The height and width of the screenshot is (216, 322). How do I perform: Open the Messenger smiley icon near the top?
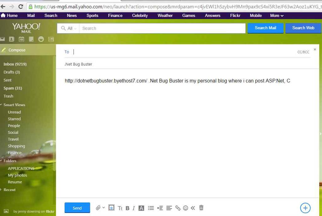pyautogui.click(x=41, y=39)
